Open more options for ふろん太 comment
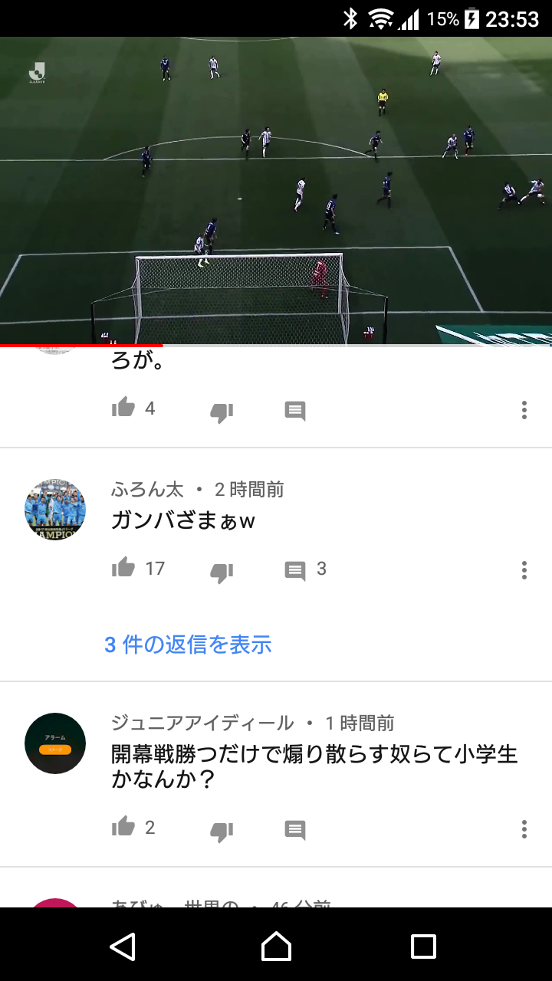552x981 pixels. pyautogui.click(x=524, y=570)
